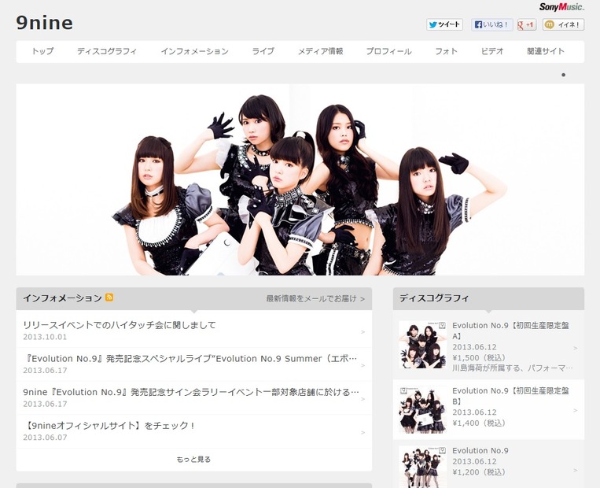The width and height of the screenshot is (600, 488).
Task: Open the インフォメーション RSS feed icon
Action: pos(109,298)
